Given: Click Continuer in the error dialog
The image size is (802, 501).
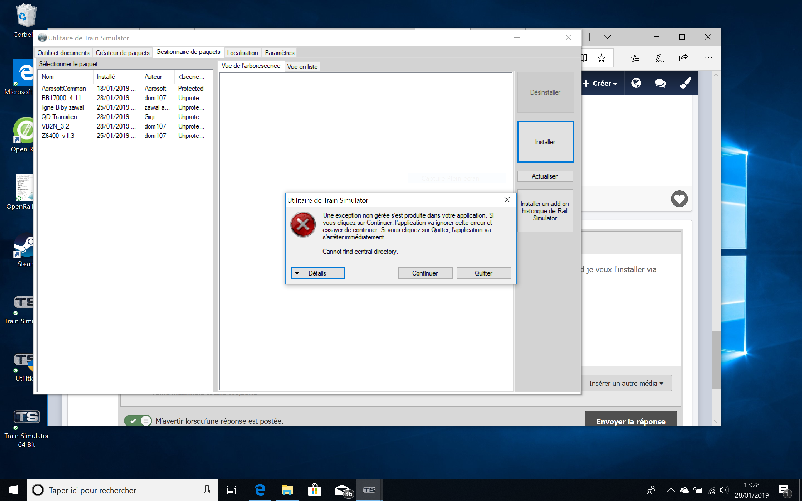Looking at the screenshot, I should [x=425, y=273].
